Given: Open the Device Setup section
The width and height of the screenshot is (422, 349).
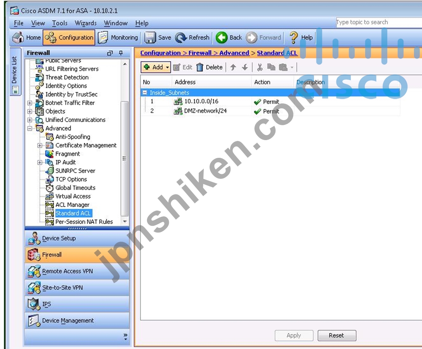Looking at the screenshot, I should (x=77, y=238).
